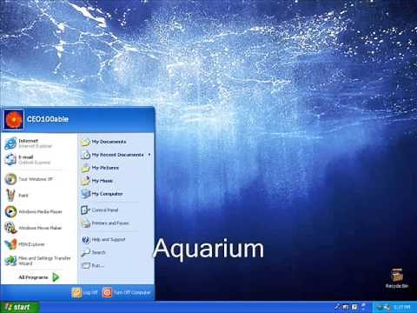Click the taskbar clock
The height and width of the screenshot is (313, 417).
402,307
